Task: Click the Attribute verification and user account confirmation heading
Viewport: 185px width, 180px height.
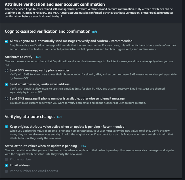Action: [x=55, y=4]
